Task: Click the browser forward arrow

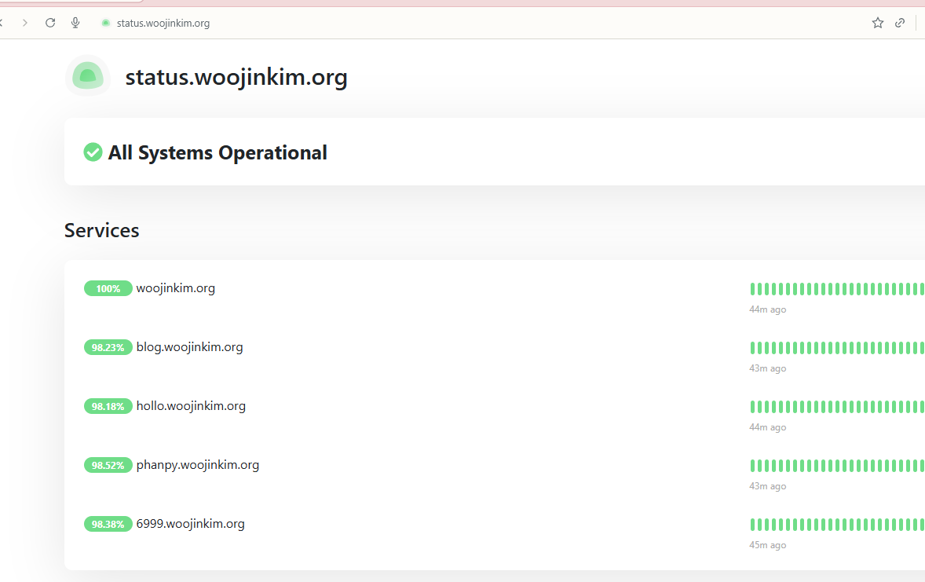Action: point(25,23)
